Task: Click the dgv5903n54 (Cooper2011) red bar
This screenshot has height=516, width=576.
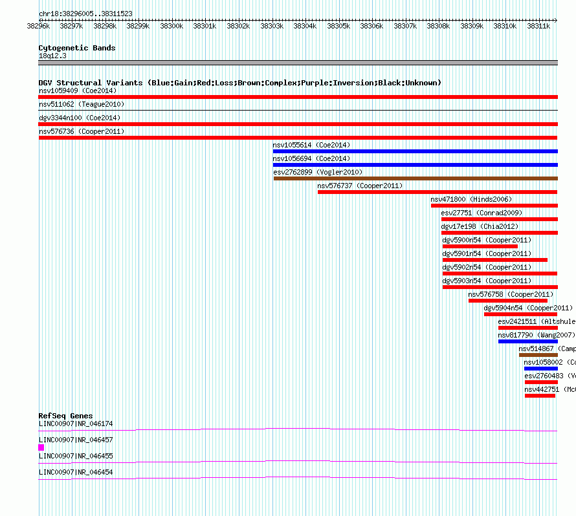Action: [x=500, y=287]
